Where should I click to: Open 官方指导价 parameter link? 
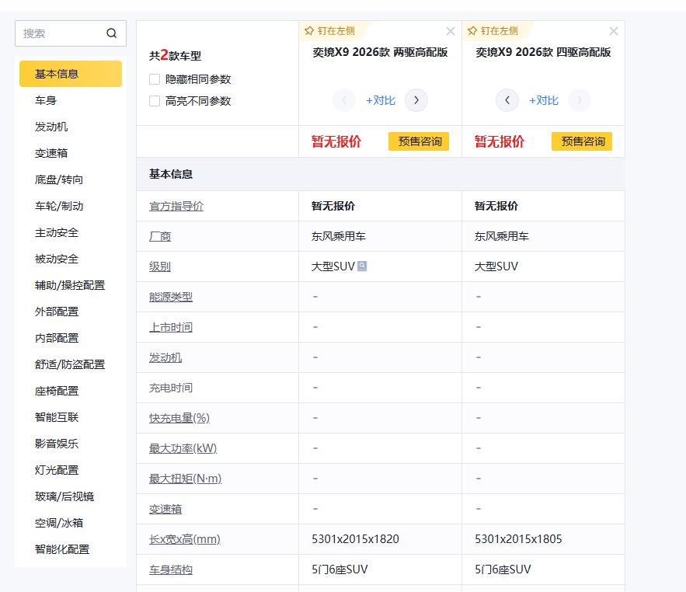click(x=176, y=206)
